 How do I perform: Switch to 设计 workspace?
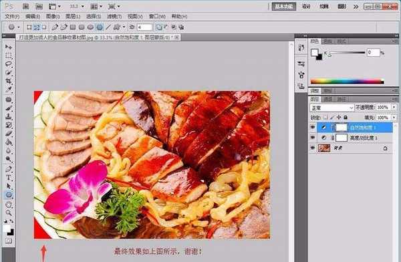[306, 7]
